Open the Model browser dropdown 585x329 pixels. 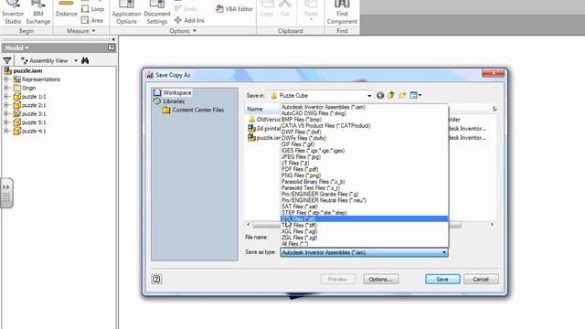(x=16, y=48)
